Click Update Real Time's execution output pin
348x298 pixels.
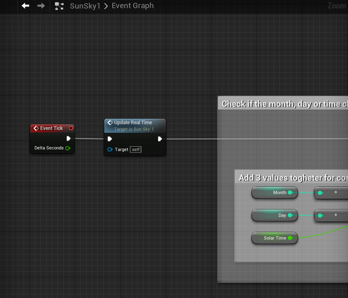(x=160, y=139)
